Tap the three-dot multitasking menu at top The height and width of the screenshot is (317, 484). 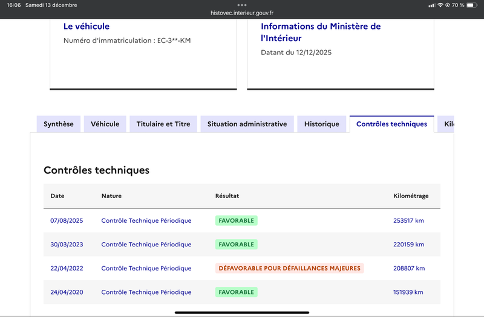point(242,5)
